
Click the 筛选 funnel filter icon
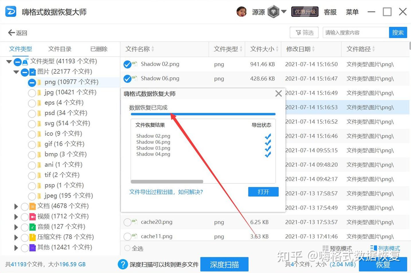pyautogui.click(x=298, y=32)
